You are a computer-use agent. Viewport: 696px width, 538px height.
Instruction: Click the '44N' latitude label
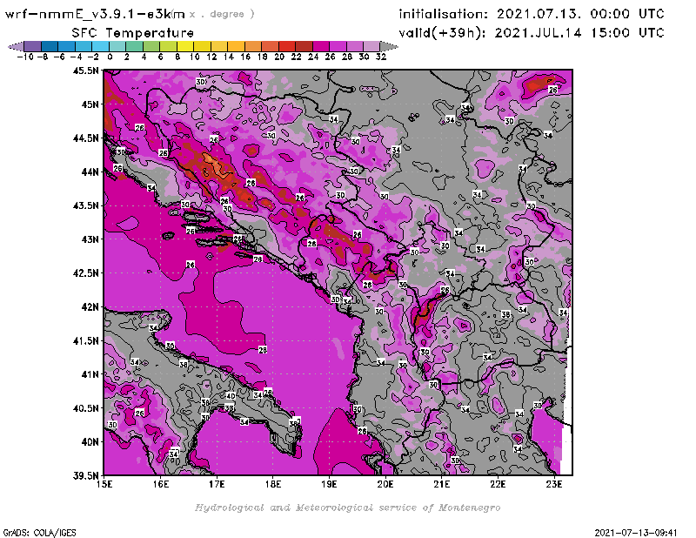(x=90, y=171)
